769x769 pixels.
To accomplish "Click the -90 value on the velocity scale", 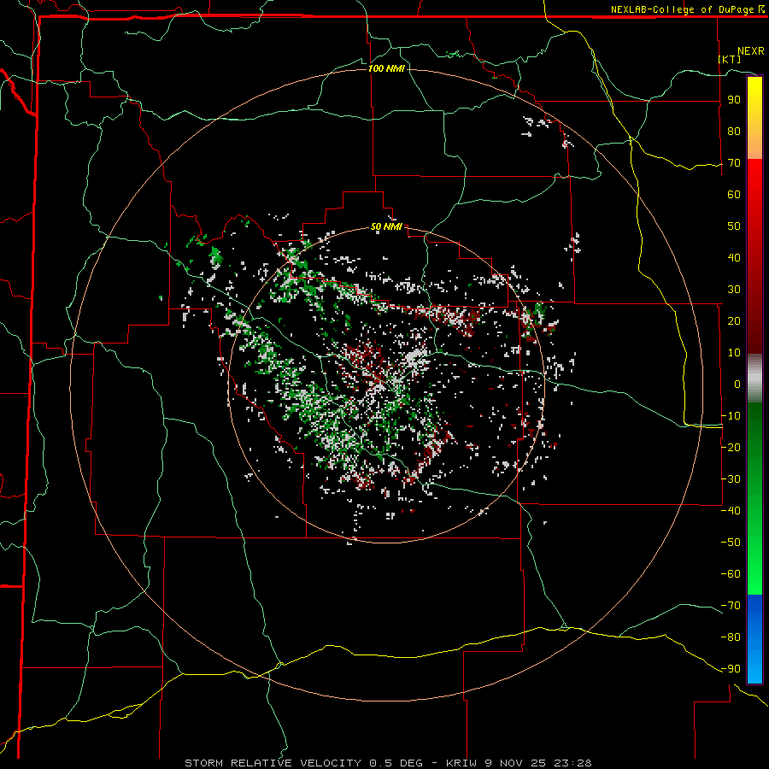I will pos(731,669).
